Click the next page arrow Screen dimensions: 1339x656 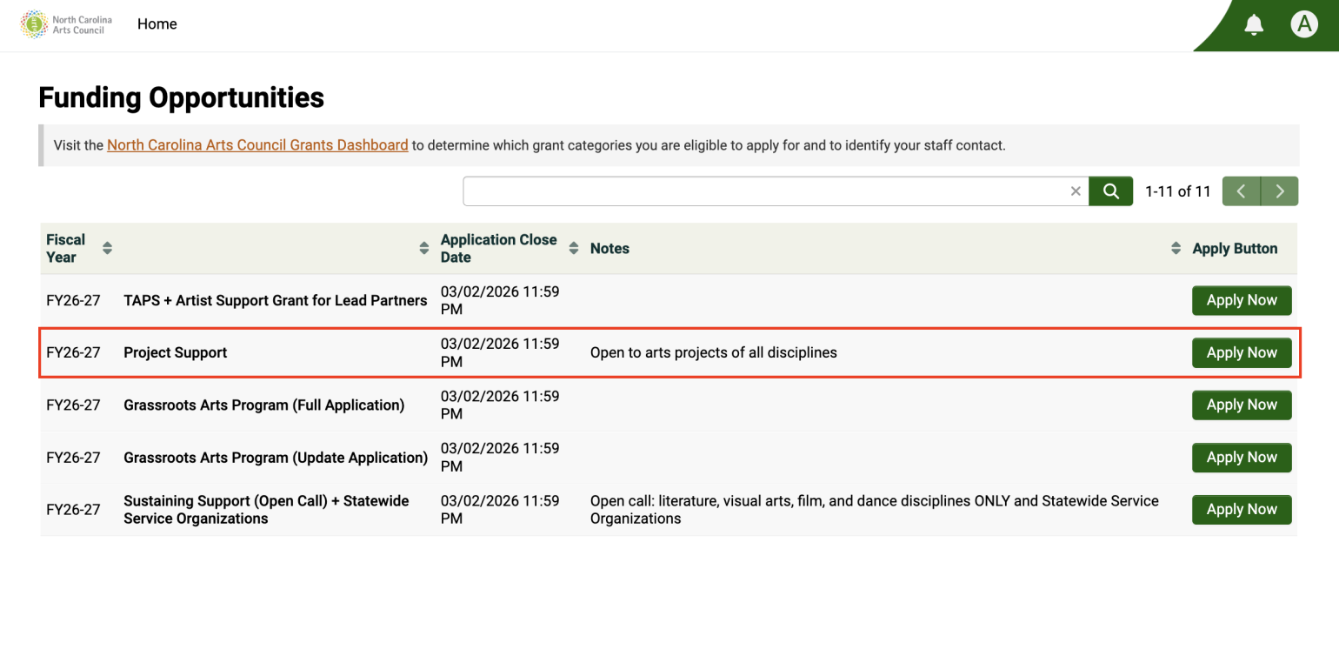click(x=1279, y=191)
